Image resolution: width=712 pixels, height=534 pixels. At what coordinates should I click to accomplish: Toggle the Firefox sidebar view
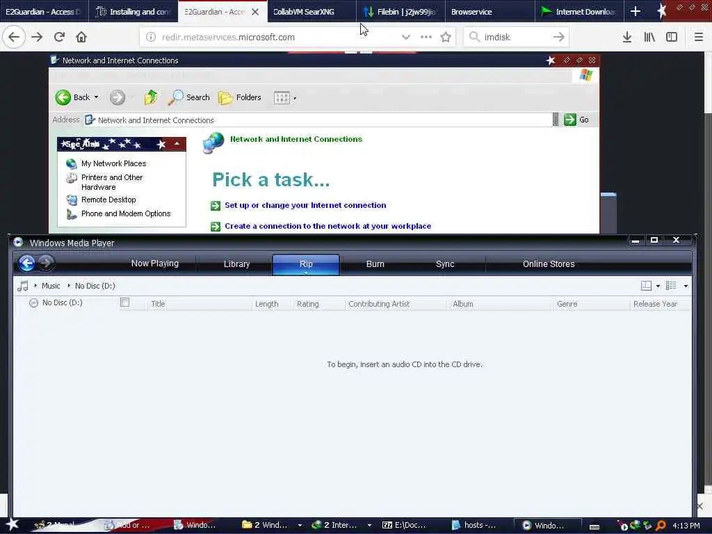pos(672,38)
